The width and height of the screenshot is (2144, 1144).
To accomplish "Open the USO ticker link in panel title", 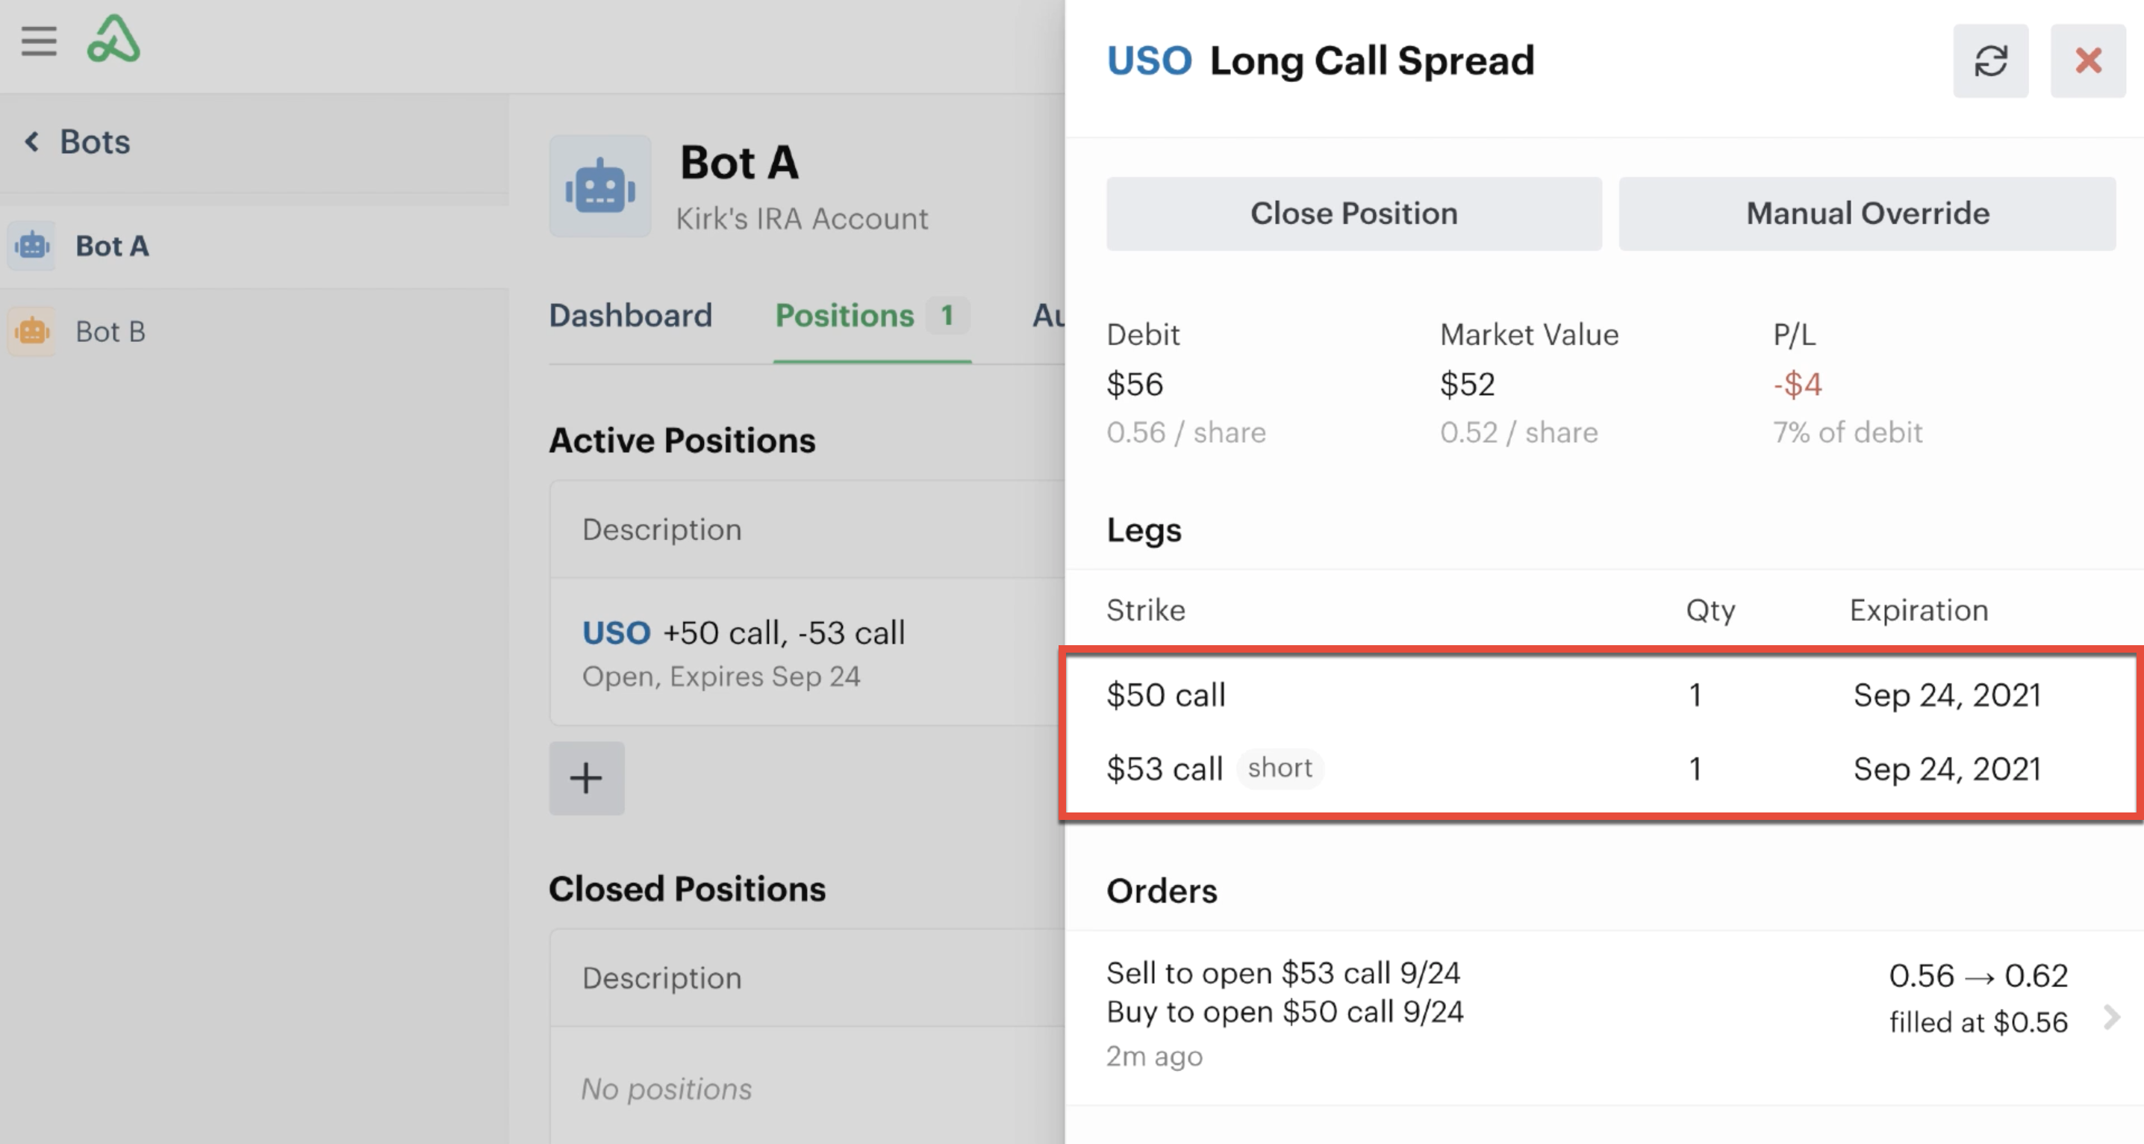I will tap(1149, 60).
